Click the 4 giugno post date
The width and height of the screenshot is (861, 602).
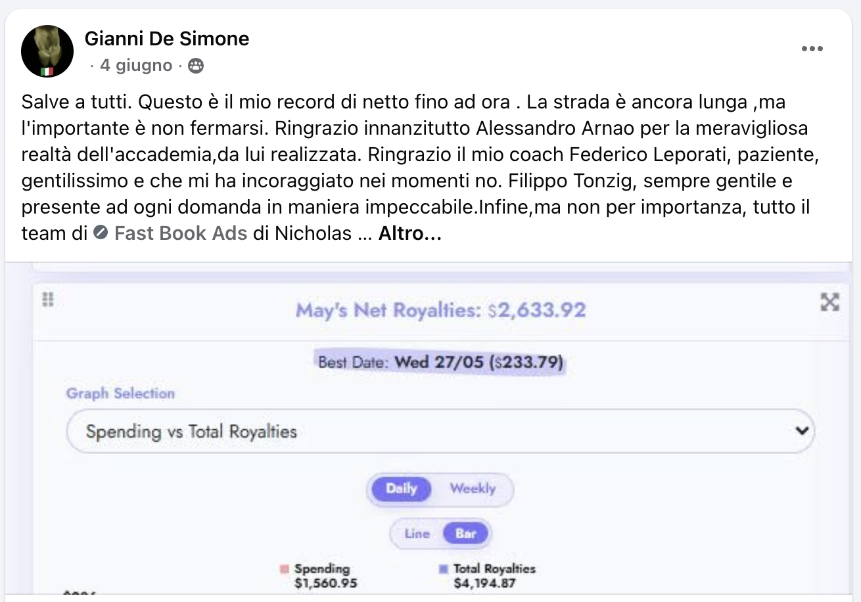click(x=136, y=66)
